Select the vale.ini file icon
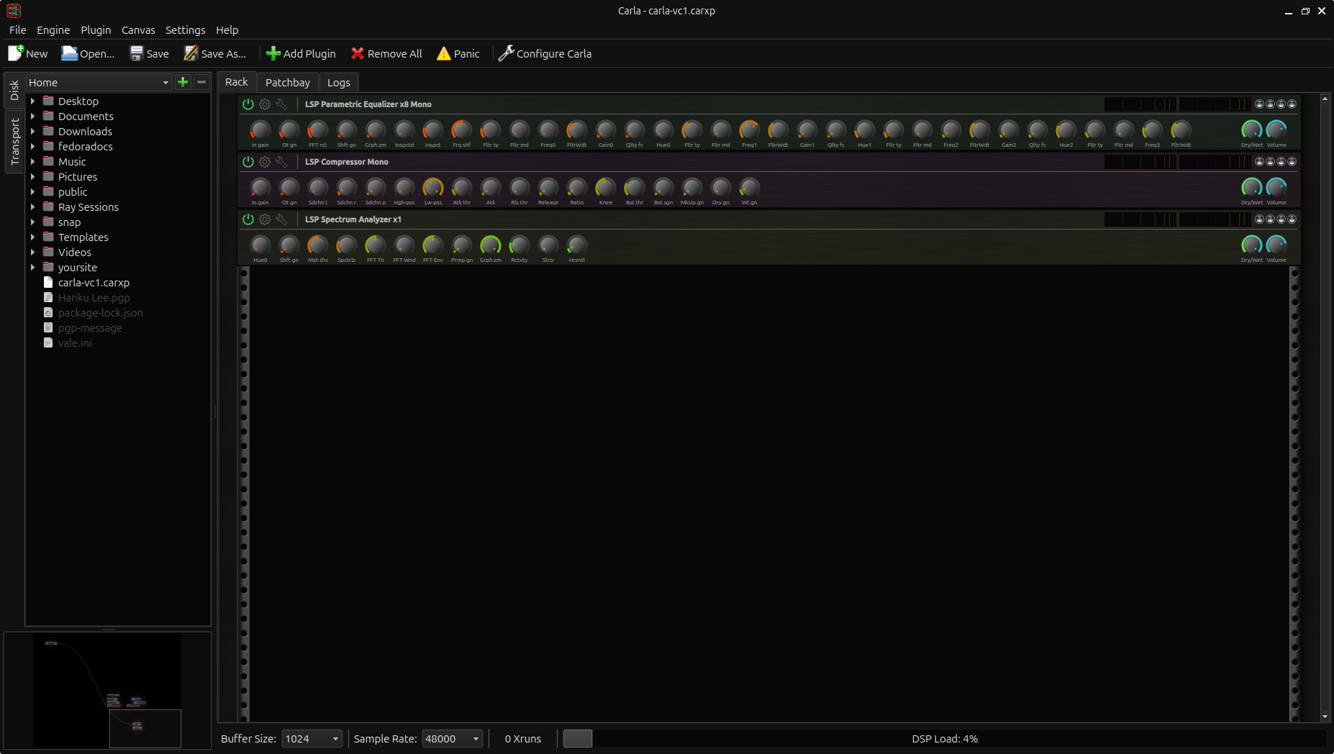Screen dimensions: 1334x754 click(x=48, y=342)
